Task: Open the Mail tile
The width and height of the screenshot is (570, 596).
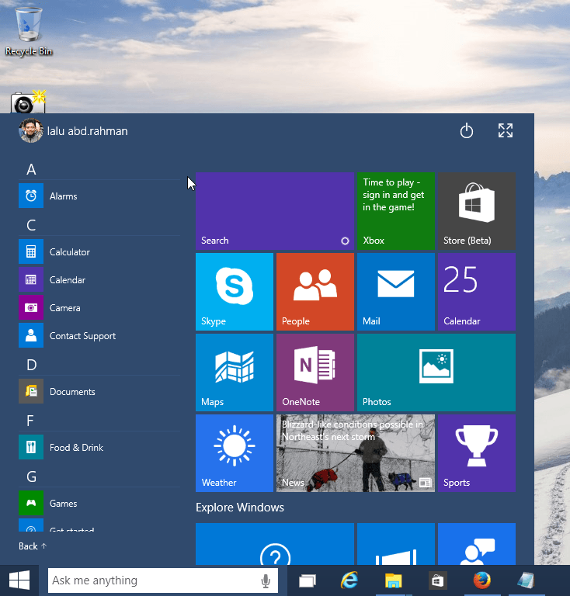Action: pos(396,292)
